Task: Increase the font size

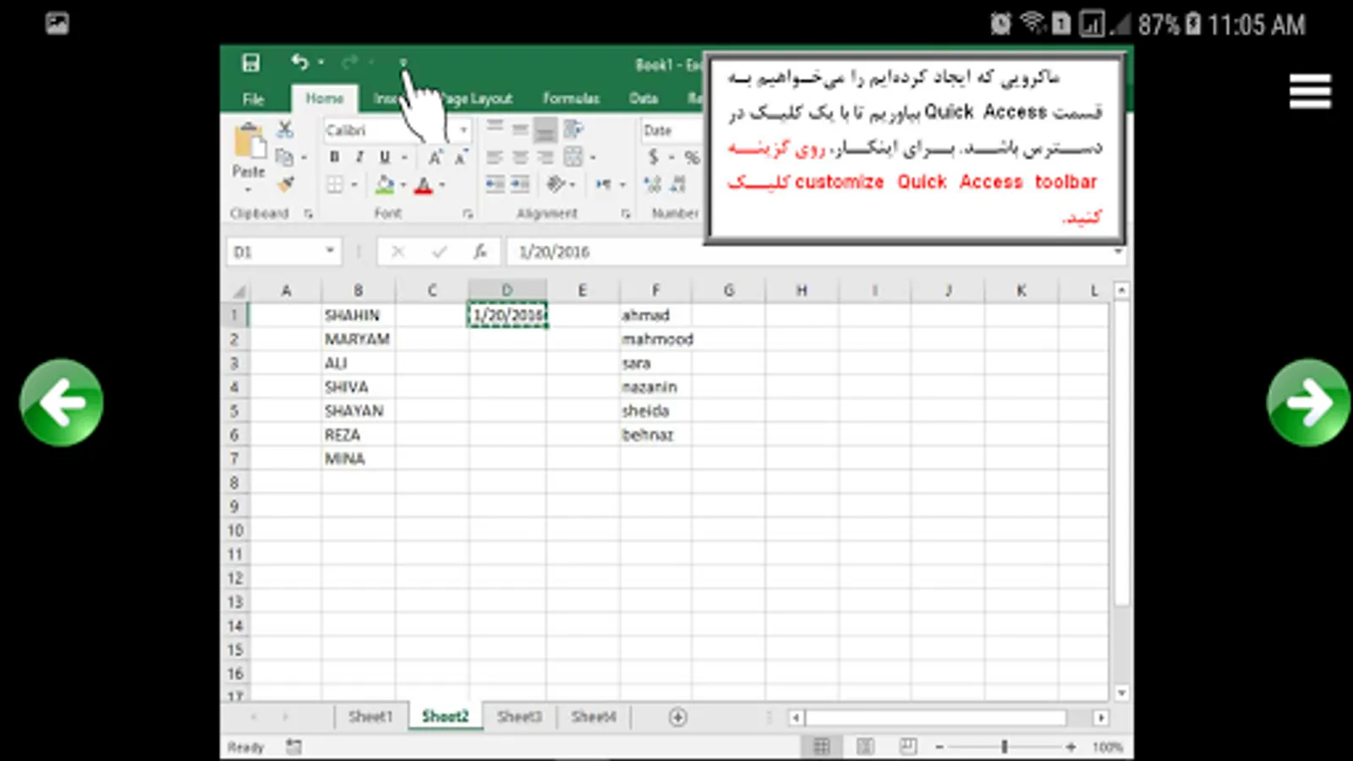Action: pos(435,157)
